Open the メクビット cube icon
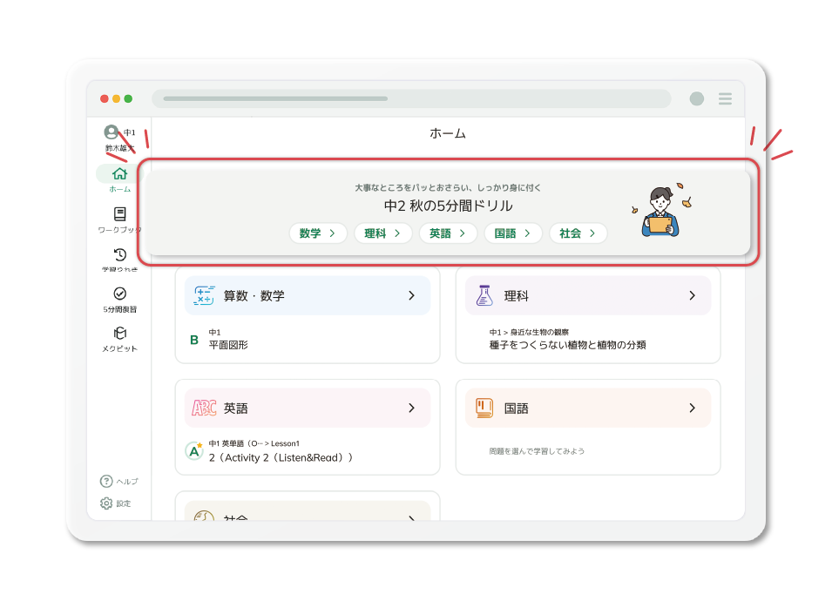832x601 pixels. 119,334
